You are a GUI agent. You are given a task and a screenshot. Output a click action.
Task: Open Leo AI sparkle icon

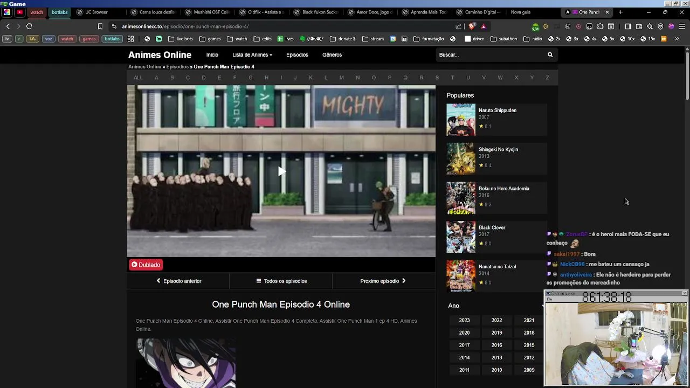(x=650, y=26)
